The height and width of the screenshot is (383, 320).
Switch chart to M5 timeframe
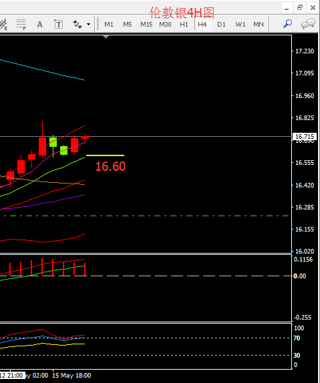[127, 25]
